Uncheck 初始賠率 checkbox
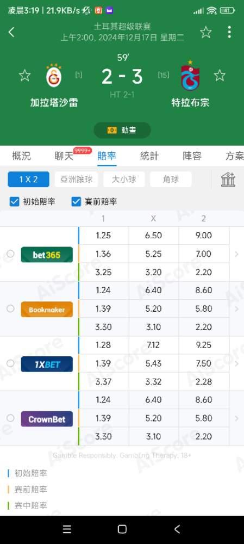244x544 pixels. point(14,202)
